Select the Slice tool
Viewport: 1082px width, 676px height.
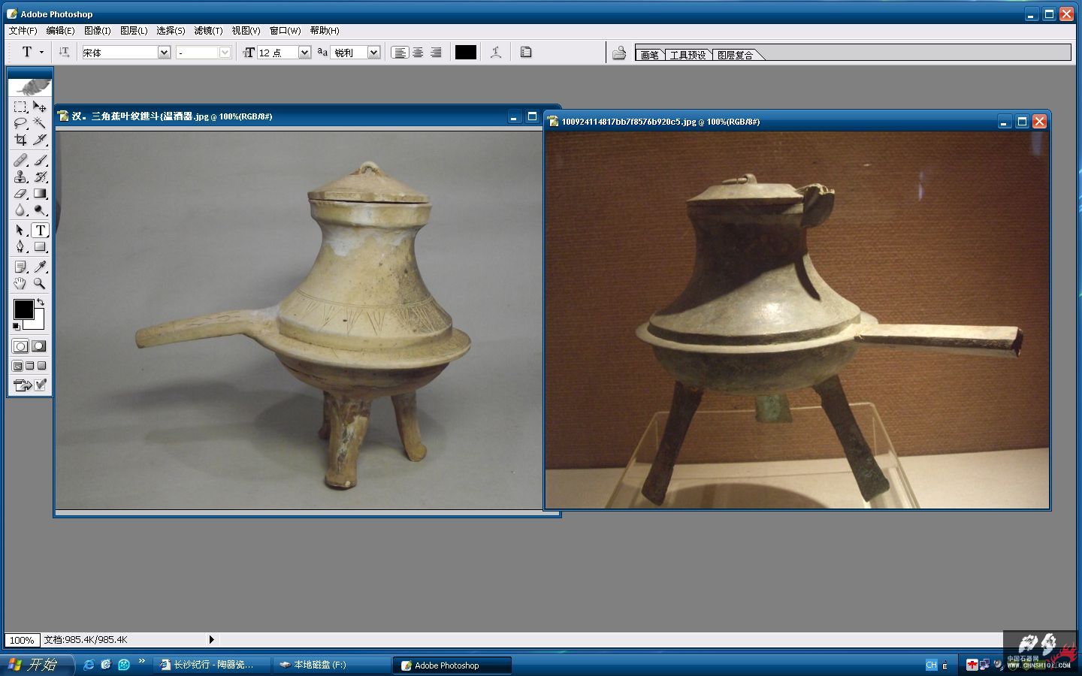tap(40, 140)
